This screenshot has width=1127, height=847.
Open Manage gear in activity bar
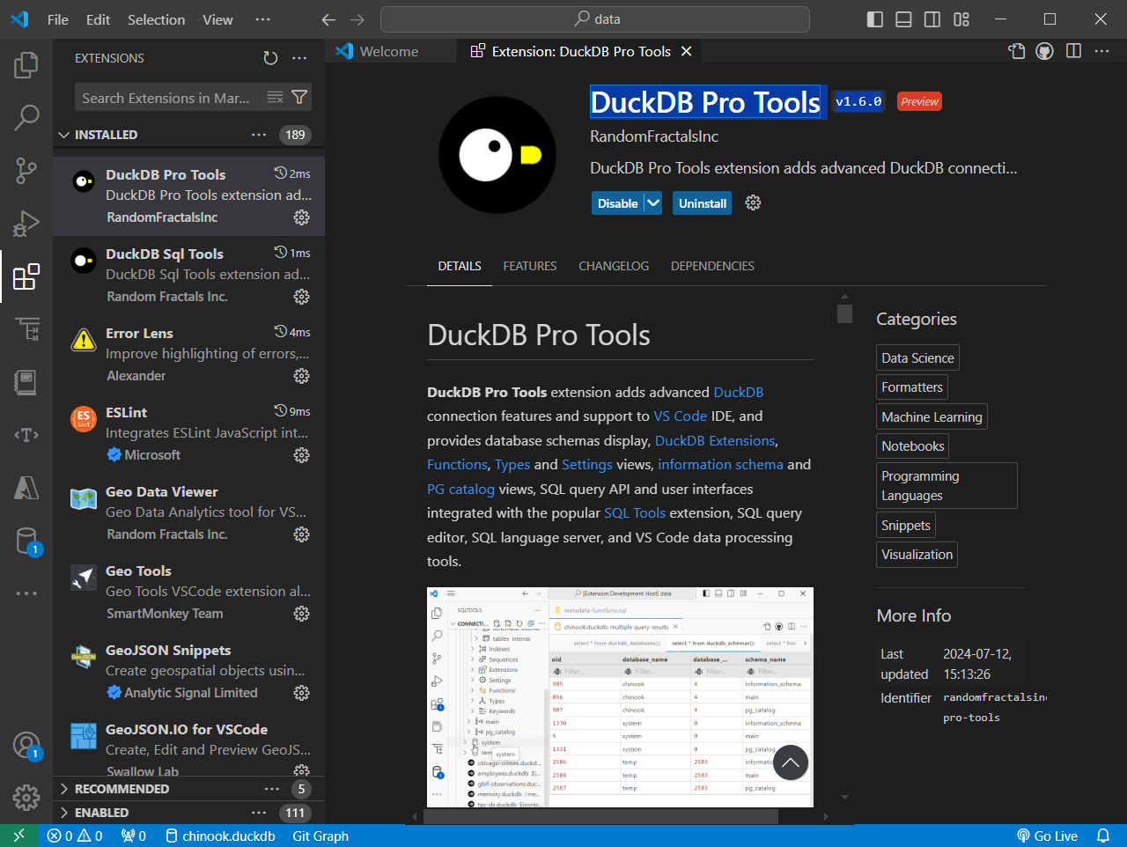tap(26, 798)
